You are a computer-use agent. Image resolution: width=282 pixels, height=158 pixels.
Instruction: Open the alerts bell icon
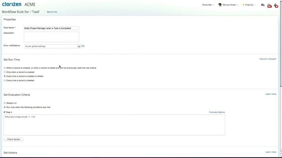[276, 5]
